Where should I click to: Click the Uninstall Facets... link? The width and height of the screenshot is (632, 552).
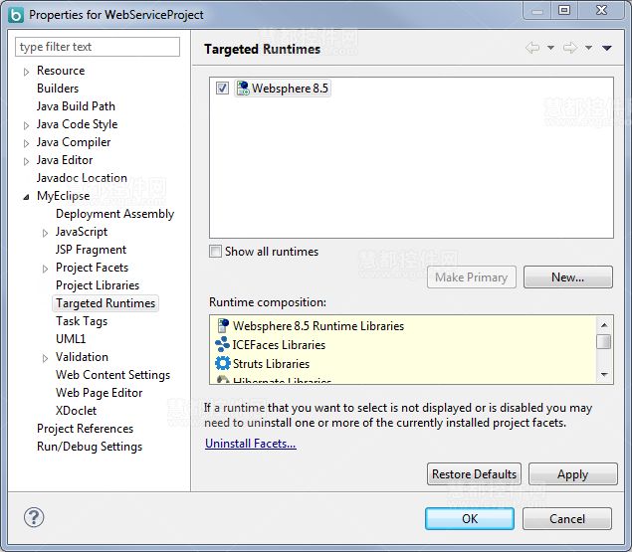(x=250, y=444)
